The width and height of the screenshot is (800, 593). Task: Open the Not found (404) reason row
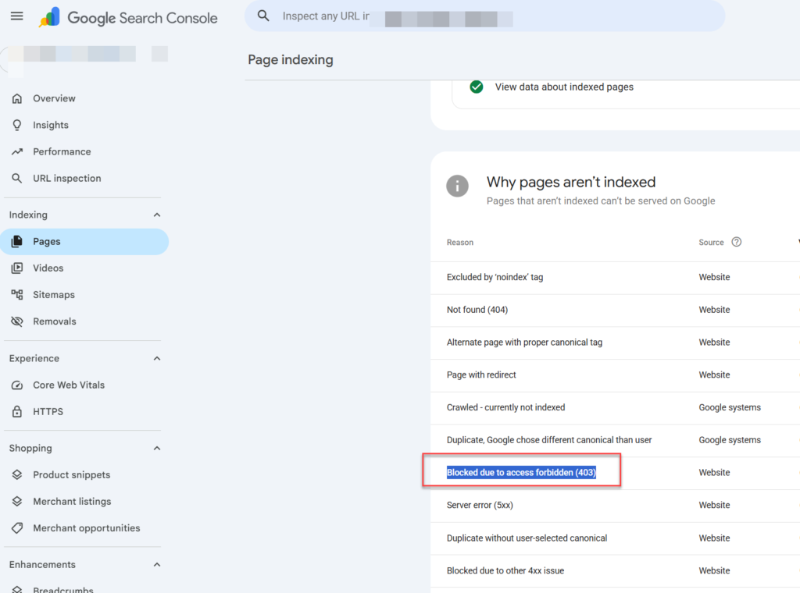tap(616, 310)
